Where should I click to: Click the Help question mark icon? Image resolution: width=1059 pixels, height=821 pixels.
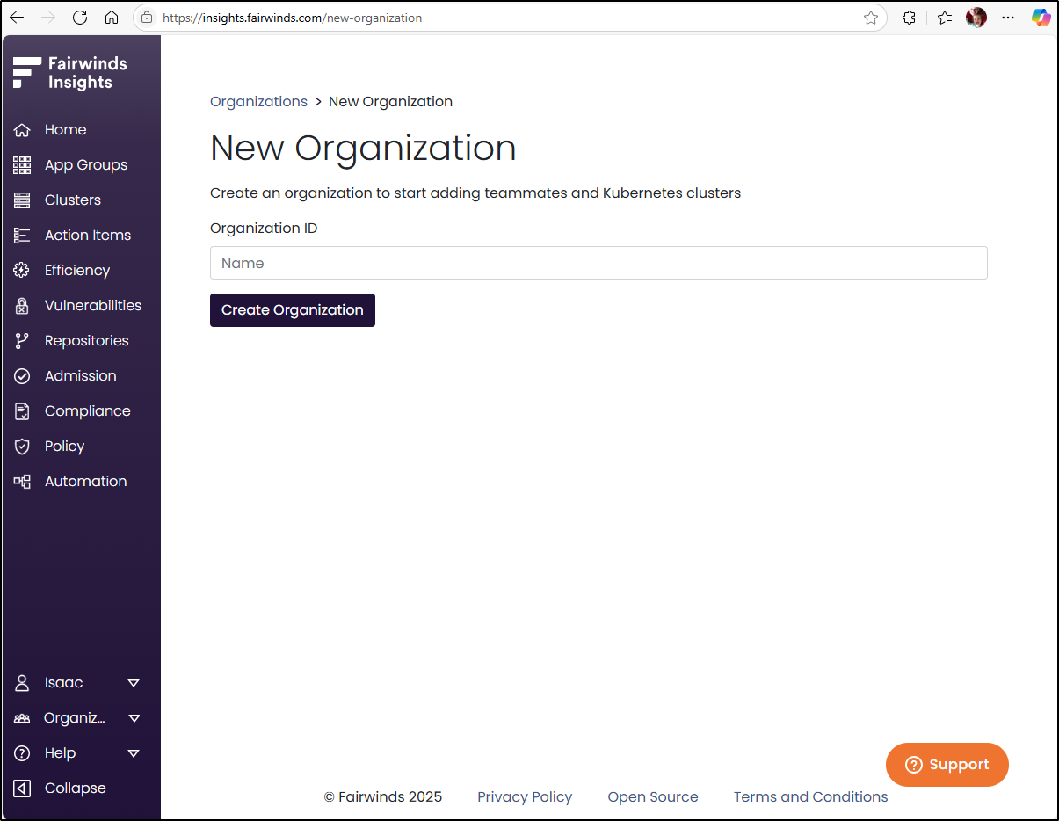(23, 753)
